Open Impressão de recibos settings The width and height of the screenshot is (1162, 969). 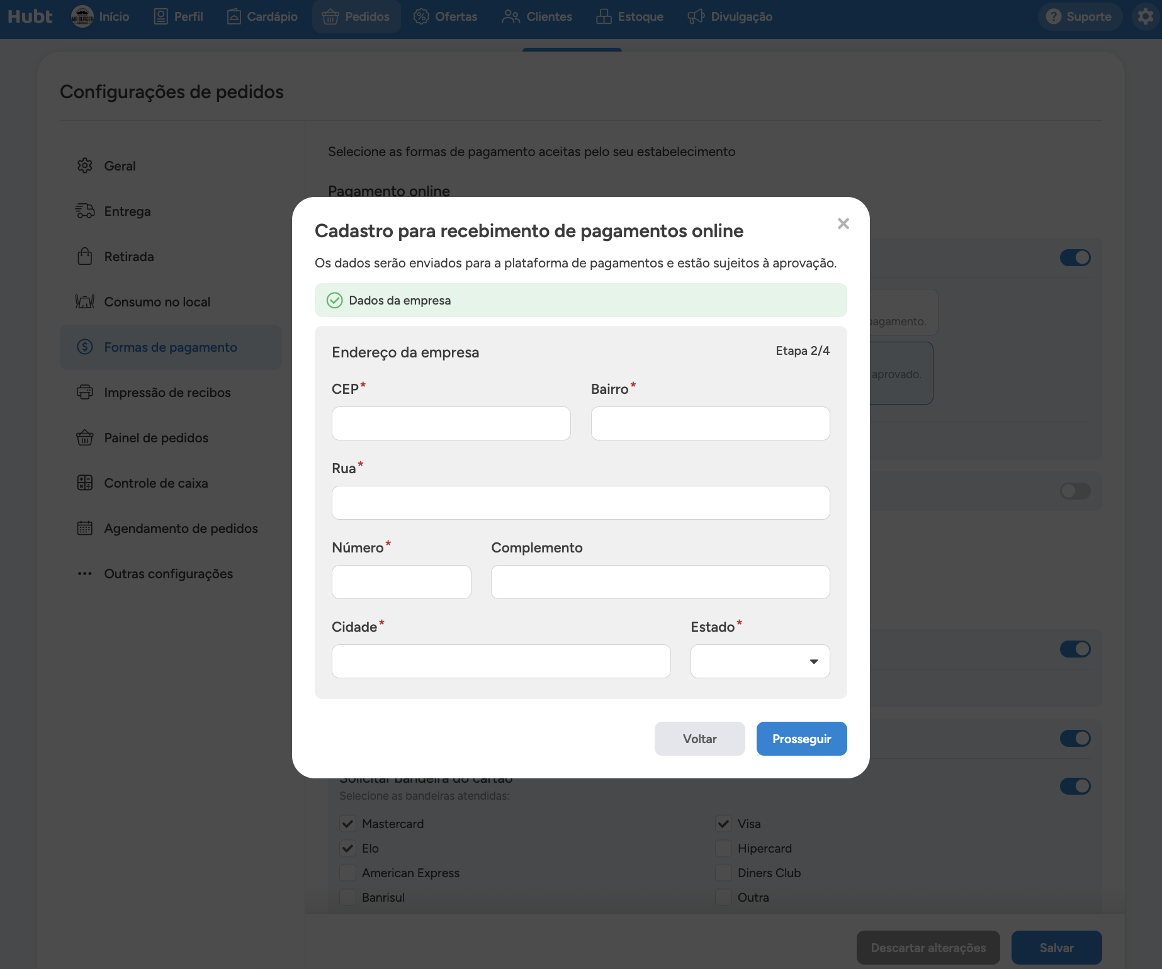tap(171, 392)
